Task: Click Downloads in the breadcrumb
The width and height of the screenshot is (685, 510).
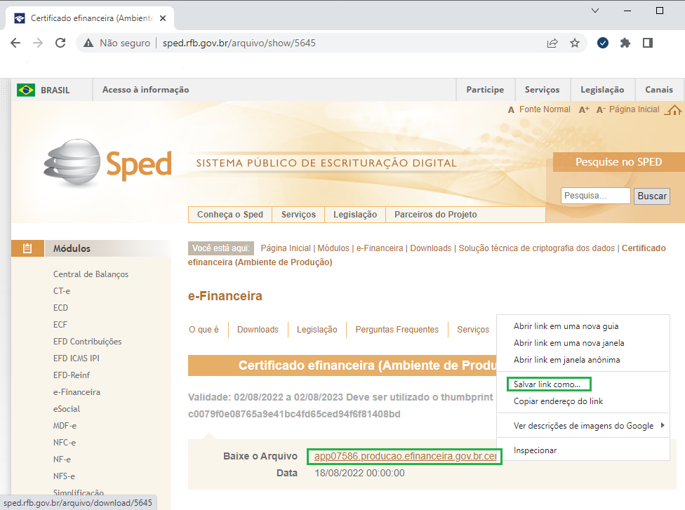Action: (x=431, y=248)
